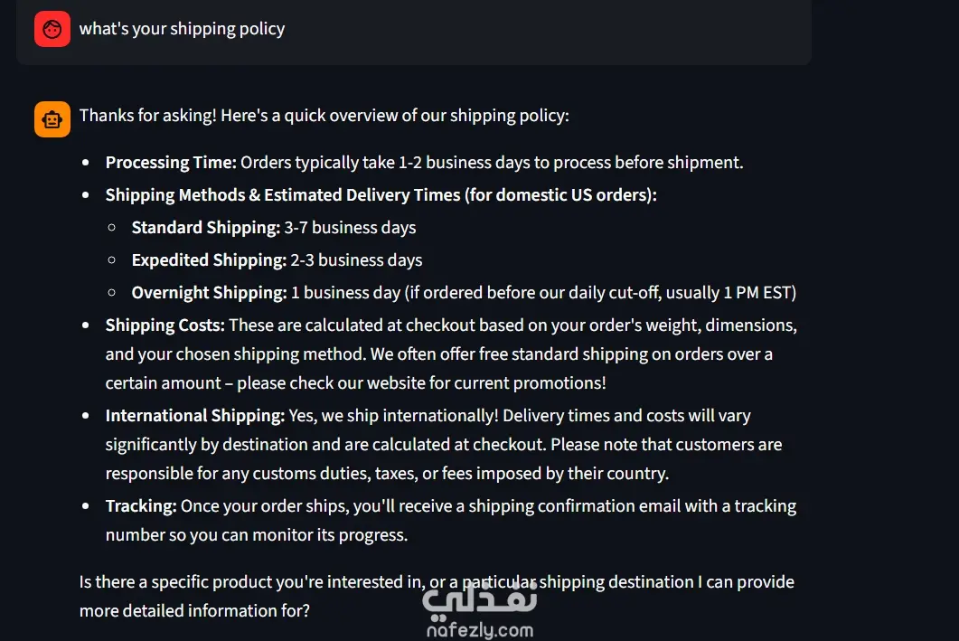Click the bold "Tracking:" label
Viewport: 959px width, 641px height.
(x=141, y=506)
